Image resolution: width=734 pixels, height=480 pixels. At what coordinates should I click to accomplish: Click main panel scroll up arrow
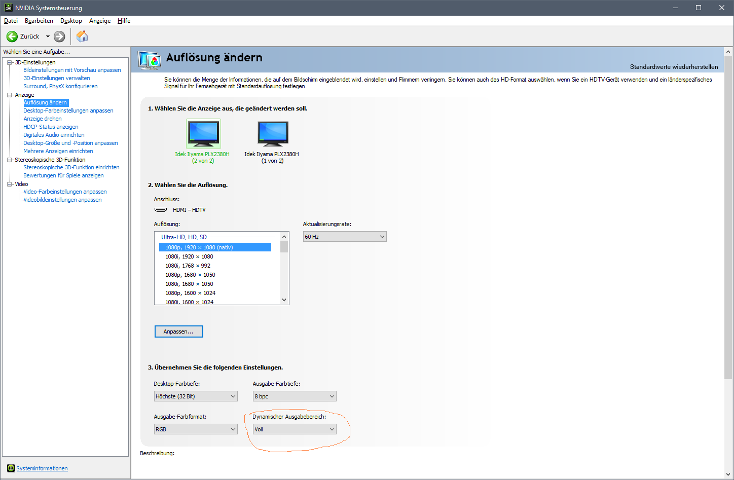(x=728, y=51)
